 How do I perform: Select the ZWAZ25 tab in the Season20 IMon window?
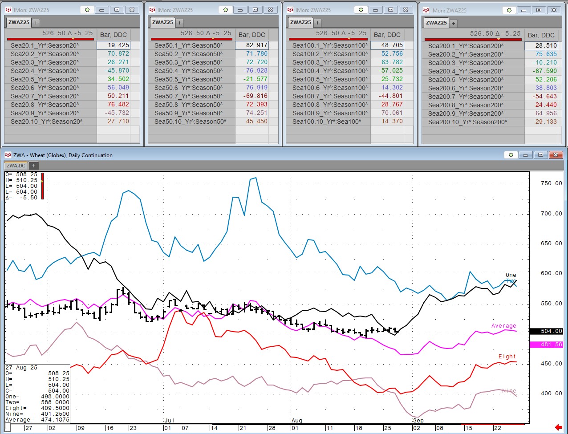pyautogui.click(x=19, y=22)
